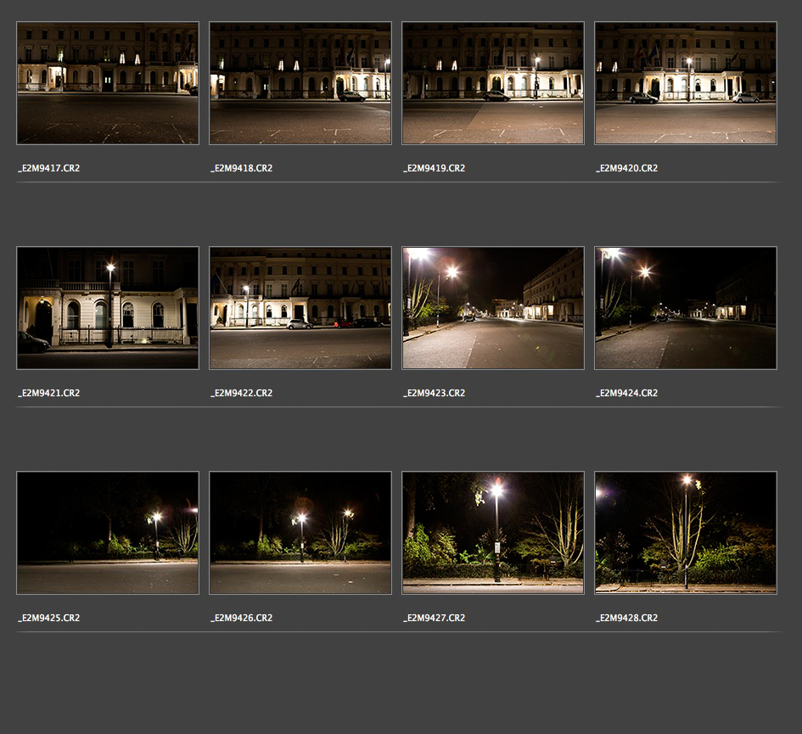Select the _E2M9420.CR2 photo thumbnail
This screenshot has height=734, width=802.
[x=686, y=83]
